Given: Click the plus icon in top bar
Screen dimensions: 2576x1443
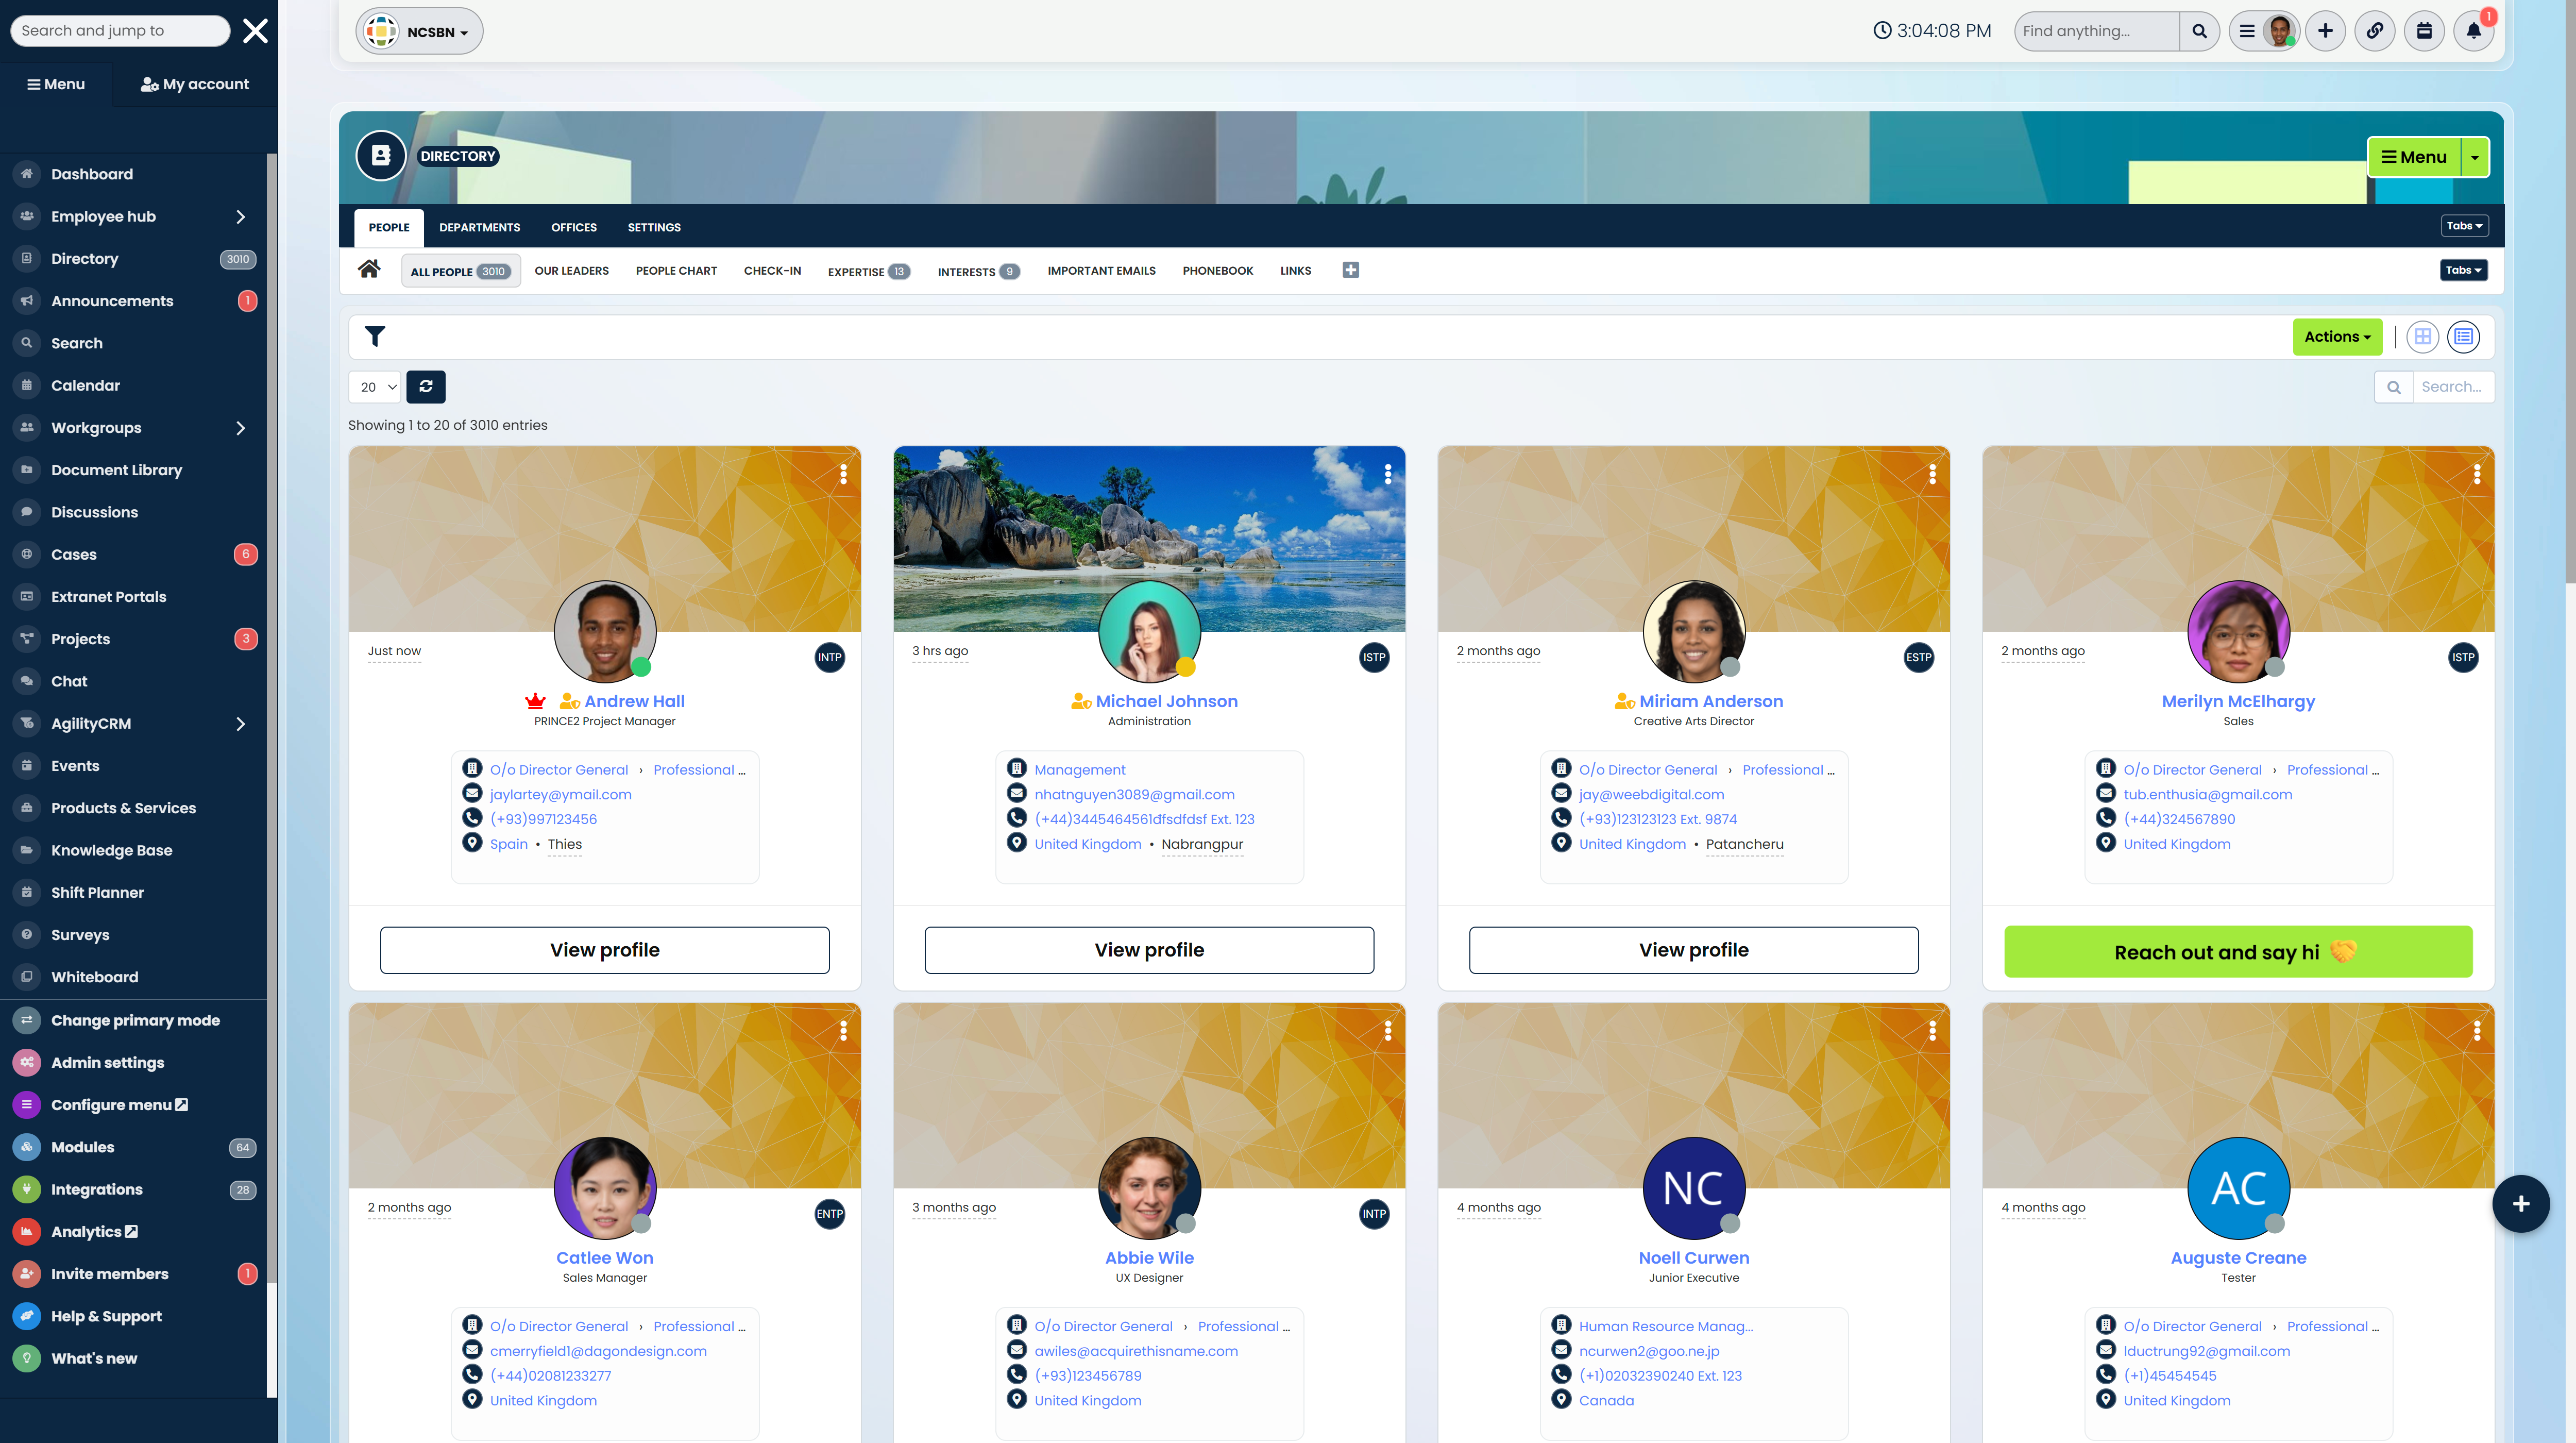Looking at the screenshot, I should [2325, 31].
